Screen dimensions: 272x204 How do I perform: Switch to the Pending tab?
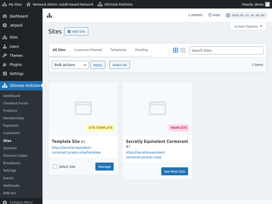141,50
